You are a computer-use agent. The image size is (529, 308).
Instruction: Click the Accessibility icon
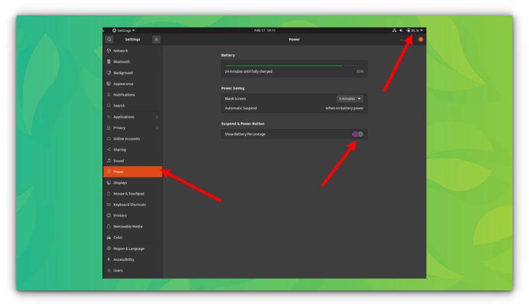pyautogui.click(x=109, y=260)
